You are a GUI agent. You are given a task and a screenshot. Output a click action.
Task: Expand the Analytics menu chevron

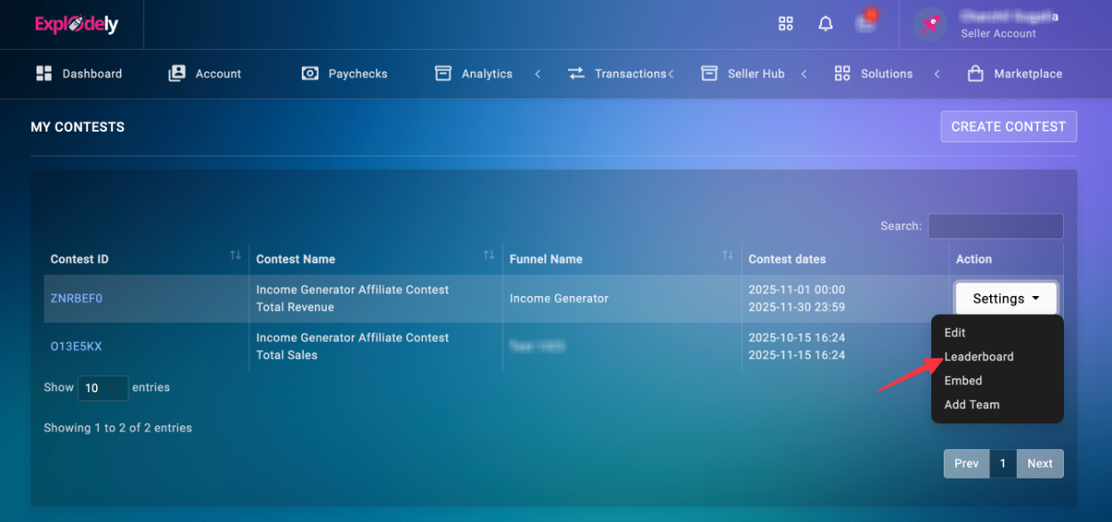coord(538,74)
